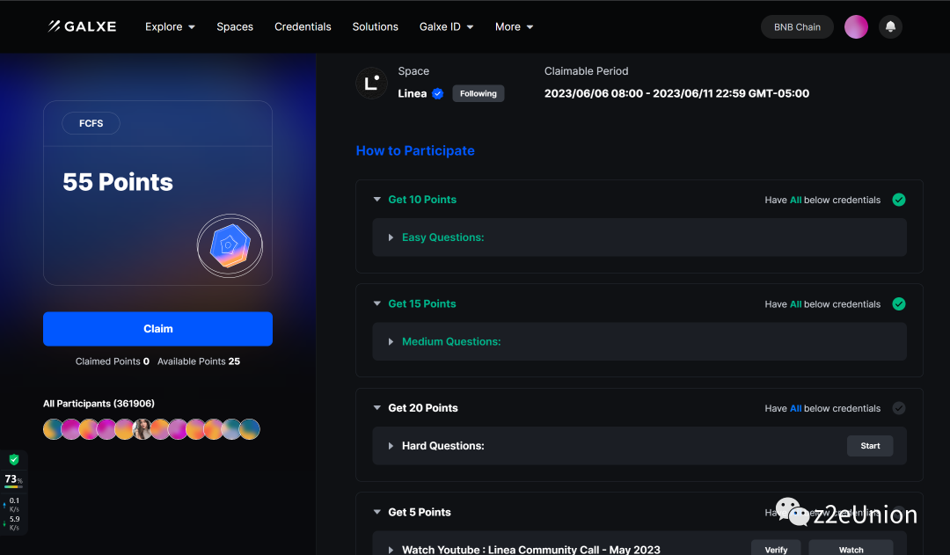Click the hexagon points badge icon
950x555 pixels.
[230, 246]
